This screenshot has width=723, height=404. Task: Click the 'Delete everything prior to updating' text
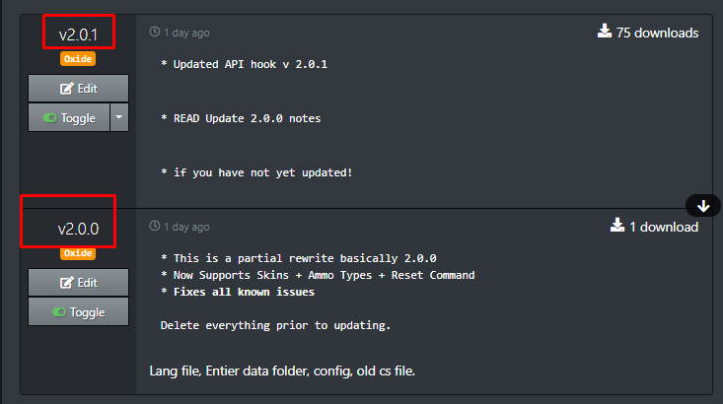(x=275, y=325)
